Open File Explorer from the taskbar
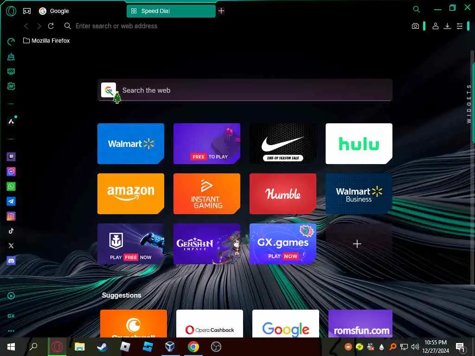 (x=80, y=347)
